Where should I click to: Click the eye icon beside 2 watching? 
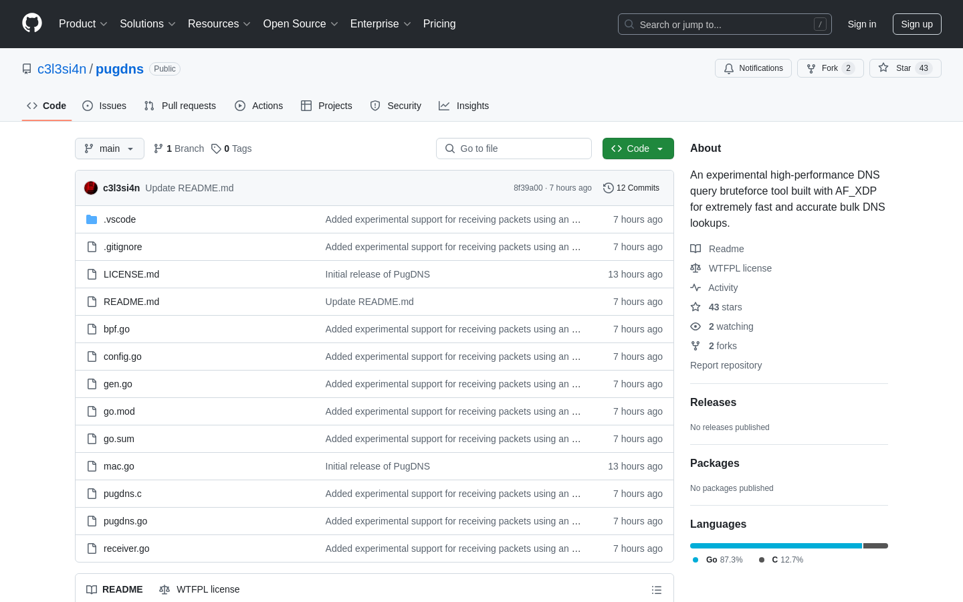695,326
